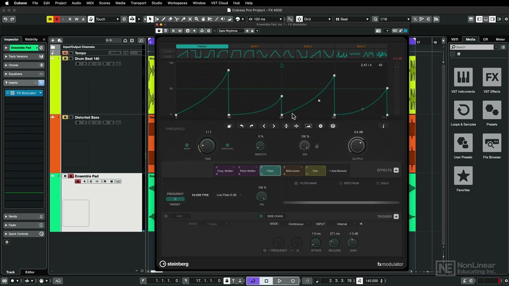The width and height of the screenshot is (509, 286).
Task: Toggle the Mix lock padlock
Action: tap(317, 146)
